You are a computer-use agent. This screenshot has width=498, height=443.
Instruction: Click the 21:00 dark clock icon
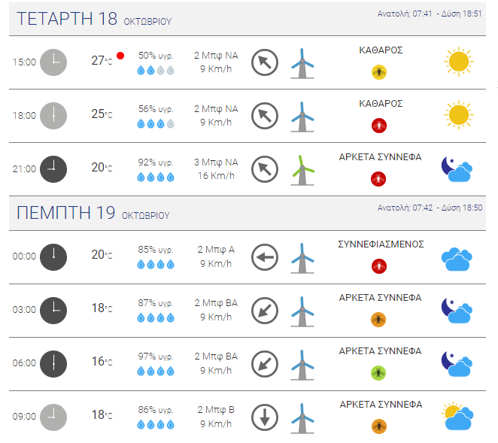[53, 168]
